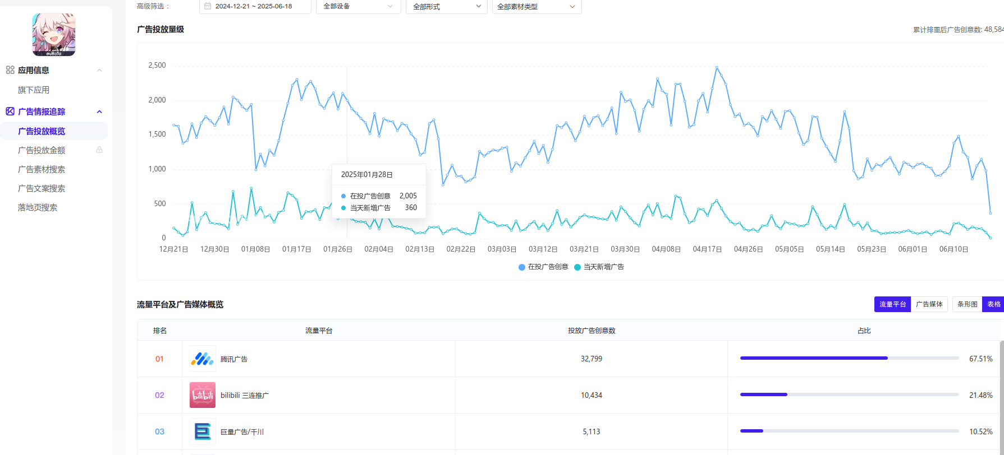Open 落地页搜索 in sidebar

(38, 207)
